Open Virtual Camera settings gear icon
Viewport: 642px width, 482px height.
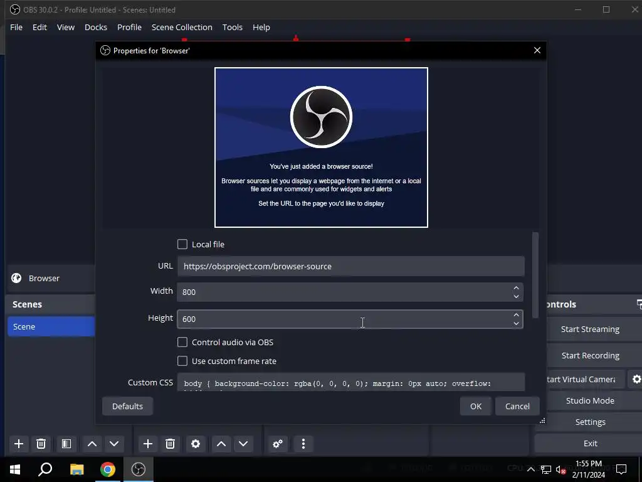point(636,379)
